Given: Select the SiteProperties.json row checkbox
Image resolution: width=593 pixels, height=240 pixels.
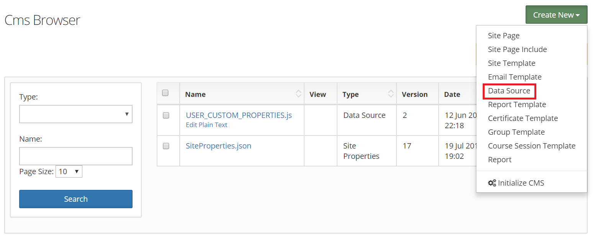Looking at the screenshot, I should pyautogui.click(x=166, y=146).
